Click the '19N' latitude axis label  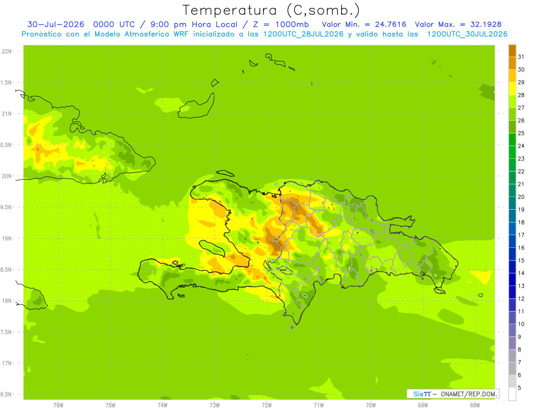(7, 239)
